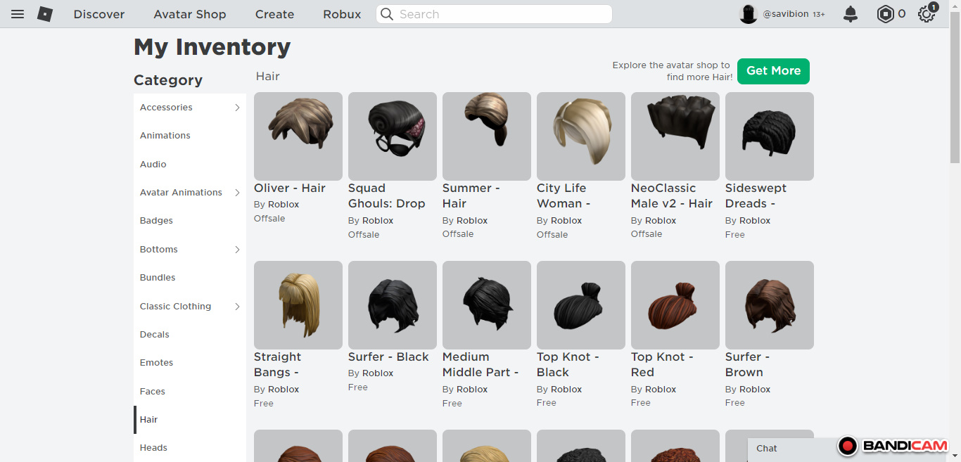
Task: Click the Robux balance icon
Action: click(885, 14)
